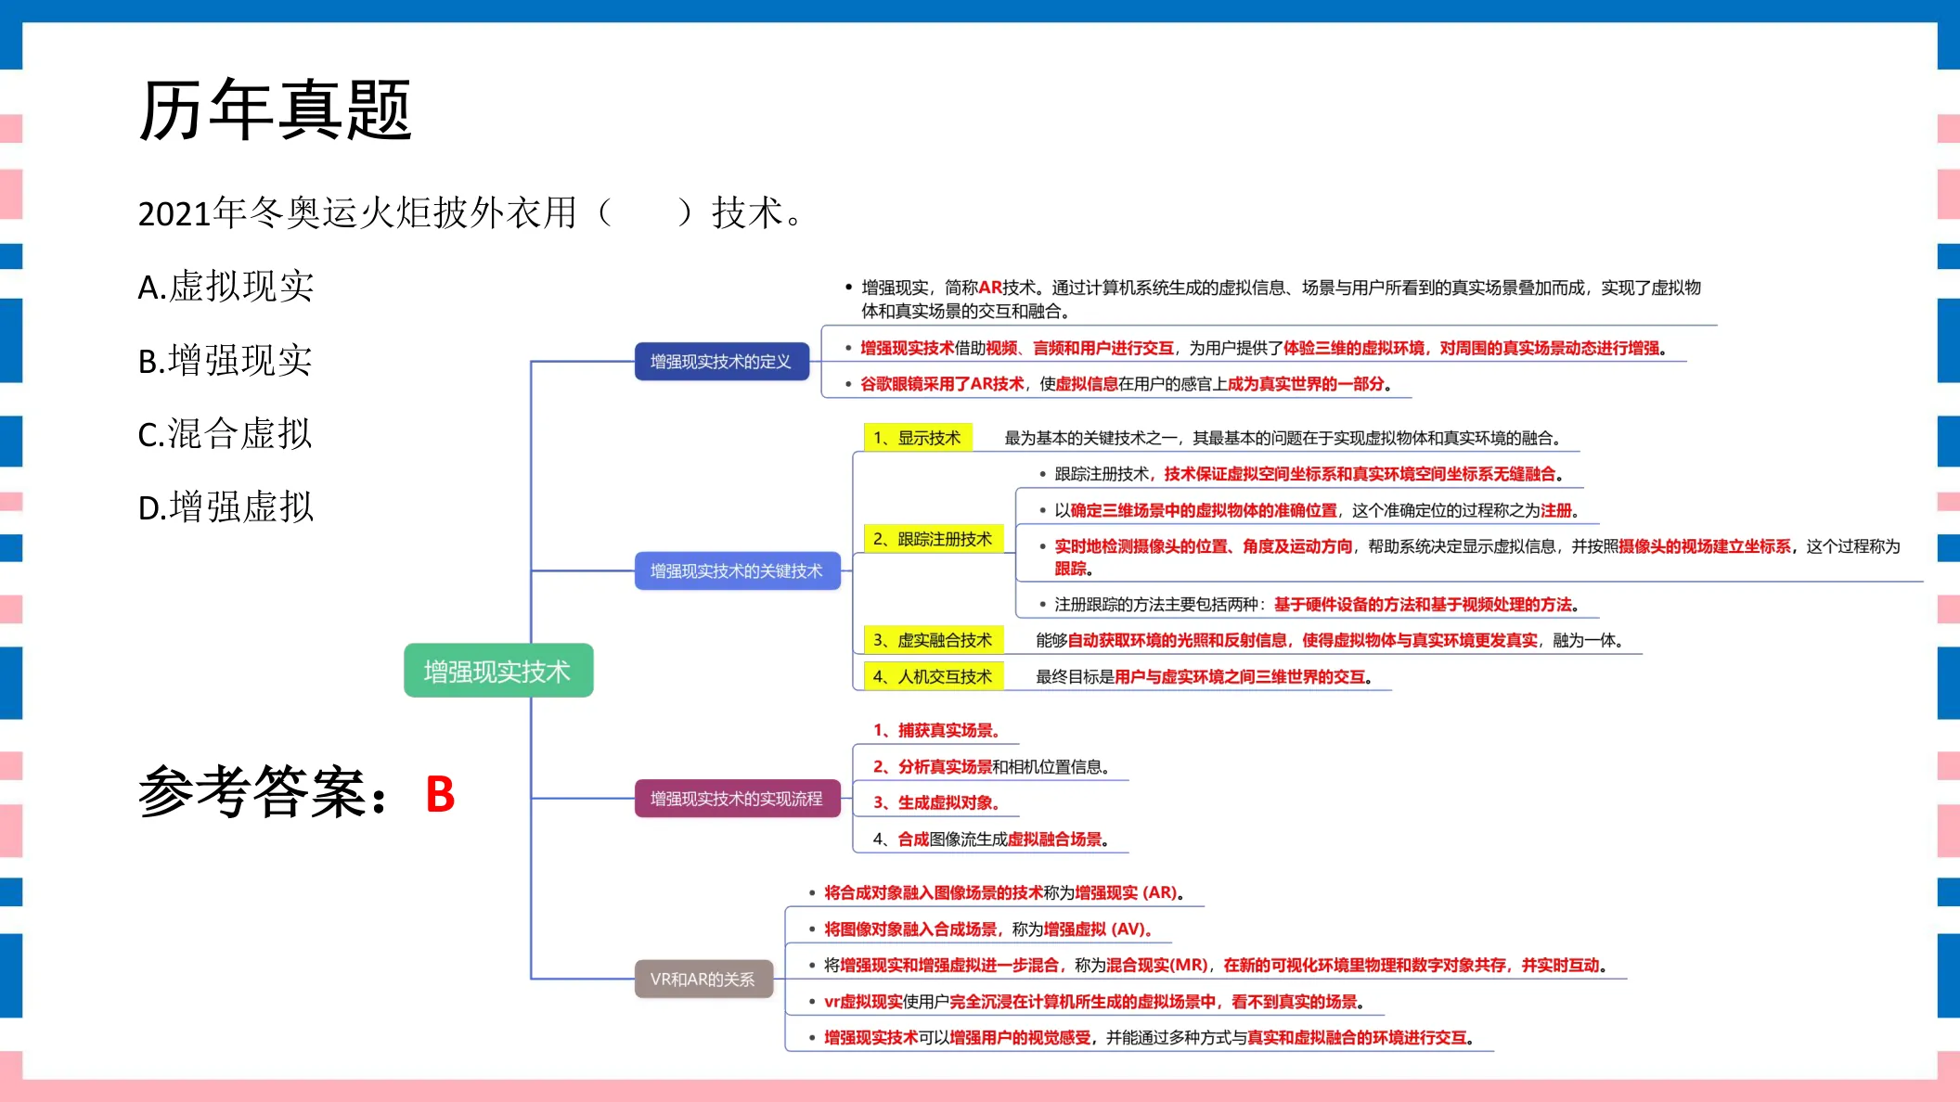Click the 1、捕获真实场景 step
The width and height of the screenshot is (1960, 1102).
click(936, 731)
